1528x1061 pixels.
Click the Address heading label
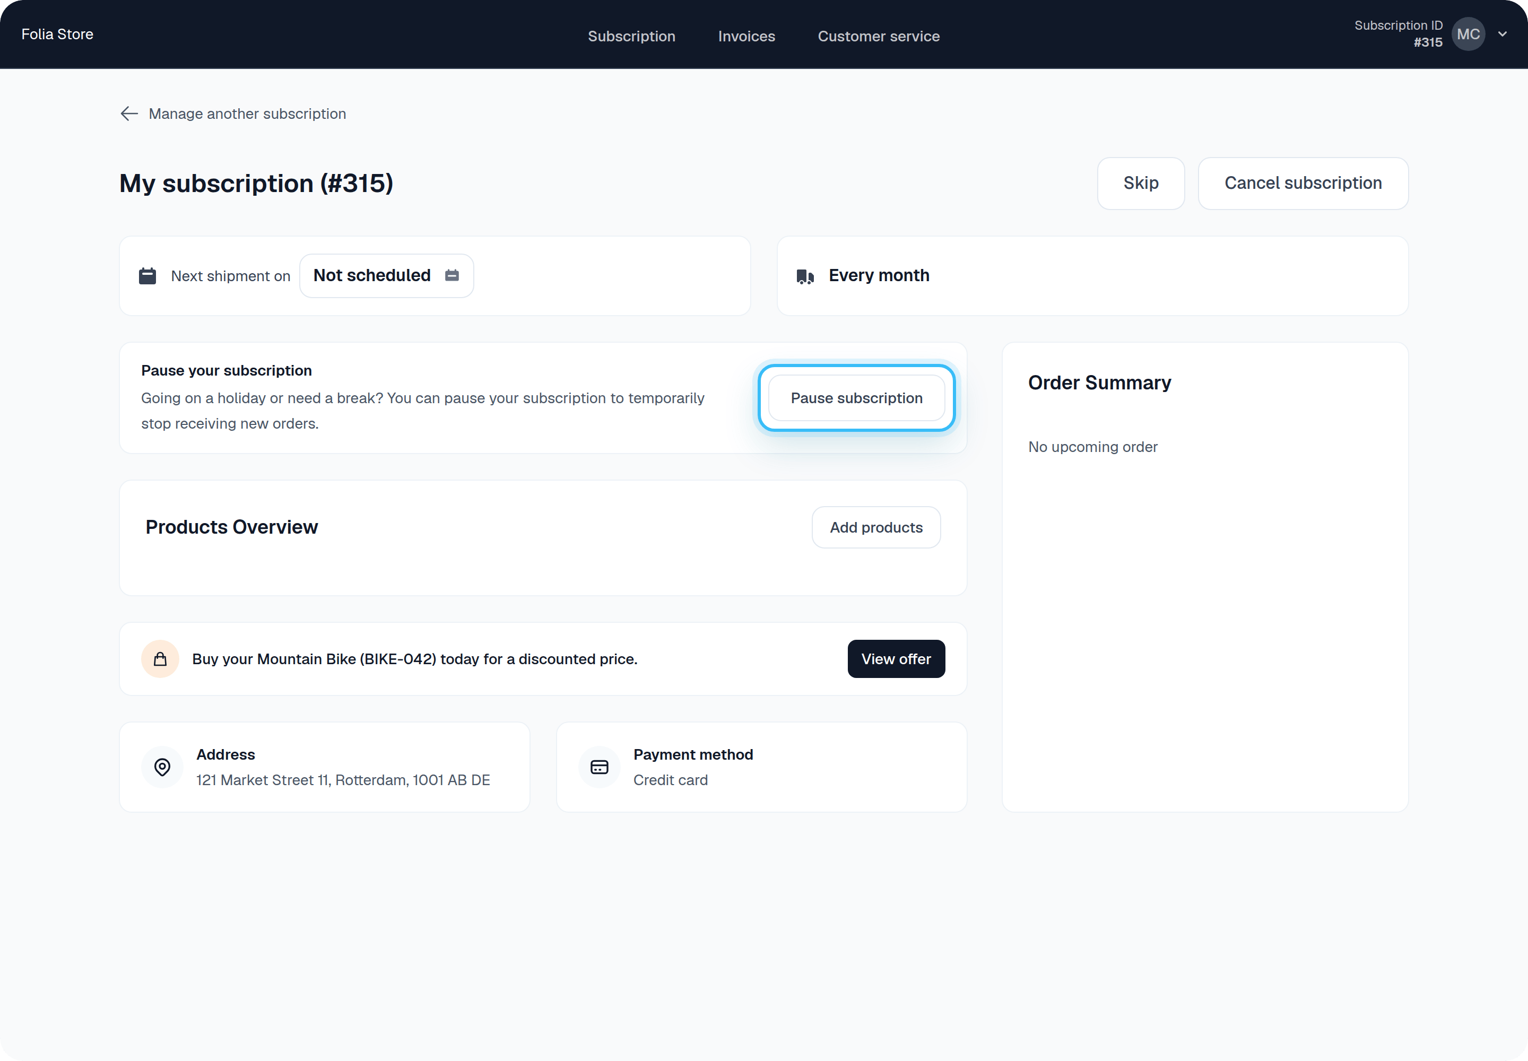click(226, 754)
